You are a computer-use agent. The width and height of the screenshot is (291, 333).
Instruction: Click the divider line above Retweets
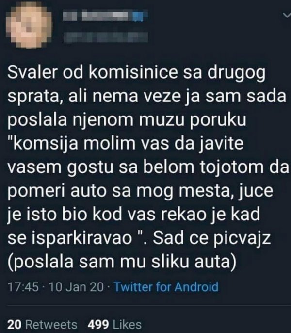(149, 305)
